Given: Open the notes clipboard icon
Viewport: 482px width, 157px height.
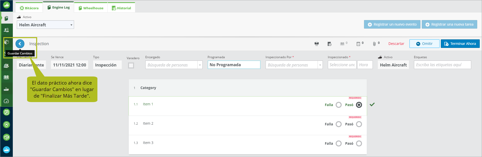Looking at the screenshot, I should click(358, 44).
